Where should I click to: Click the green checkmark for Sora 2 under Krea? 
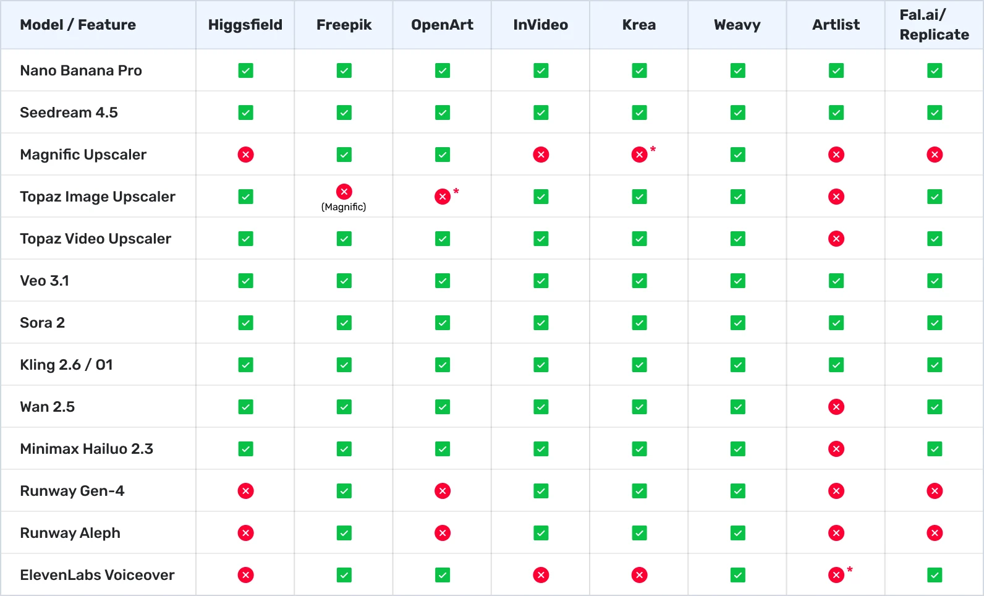639,323
